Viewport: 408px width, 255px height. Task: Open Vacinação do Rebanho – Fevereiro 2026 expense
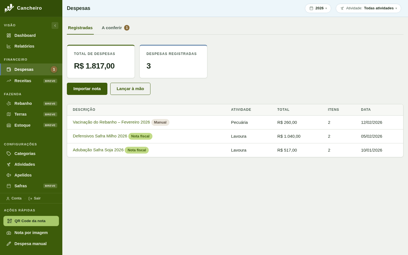111,122
